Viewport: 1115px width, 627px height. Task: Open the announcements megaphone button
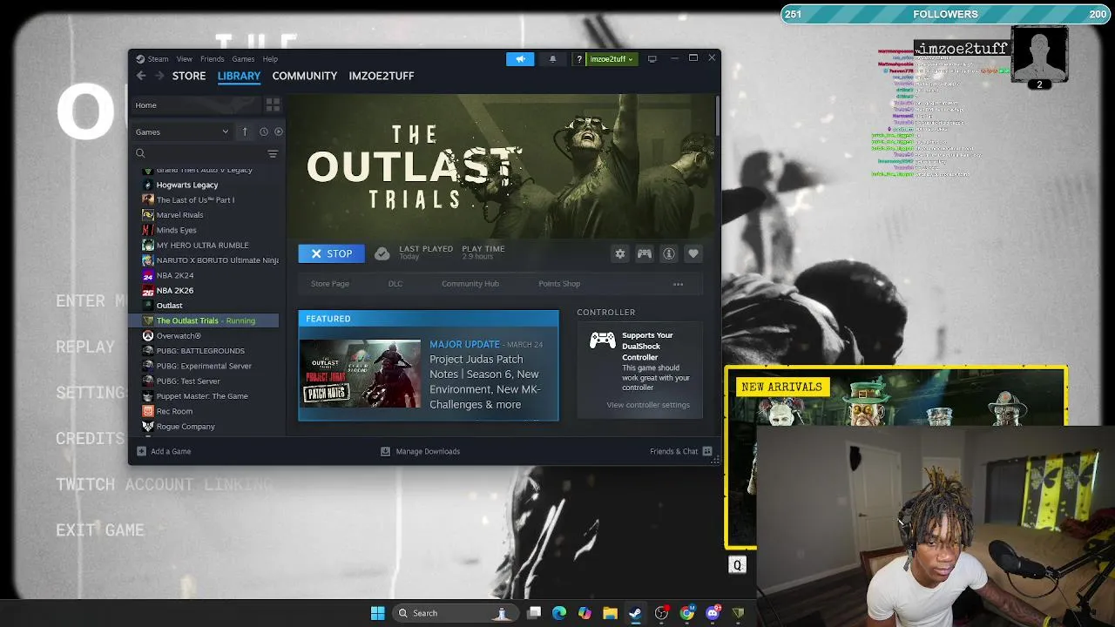click(520, 59)
